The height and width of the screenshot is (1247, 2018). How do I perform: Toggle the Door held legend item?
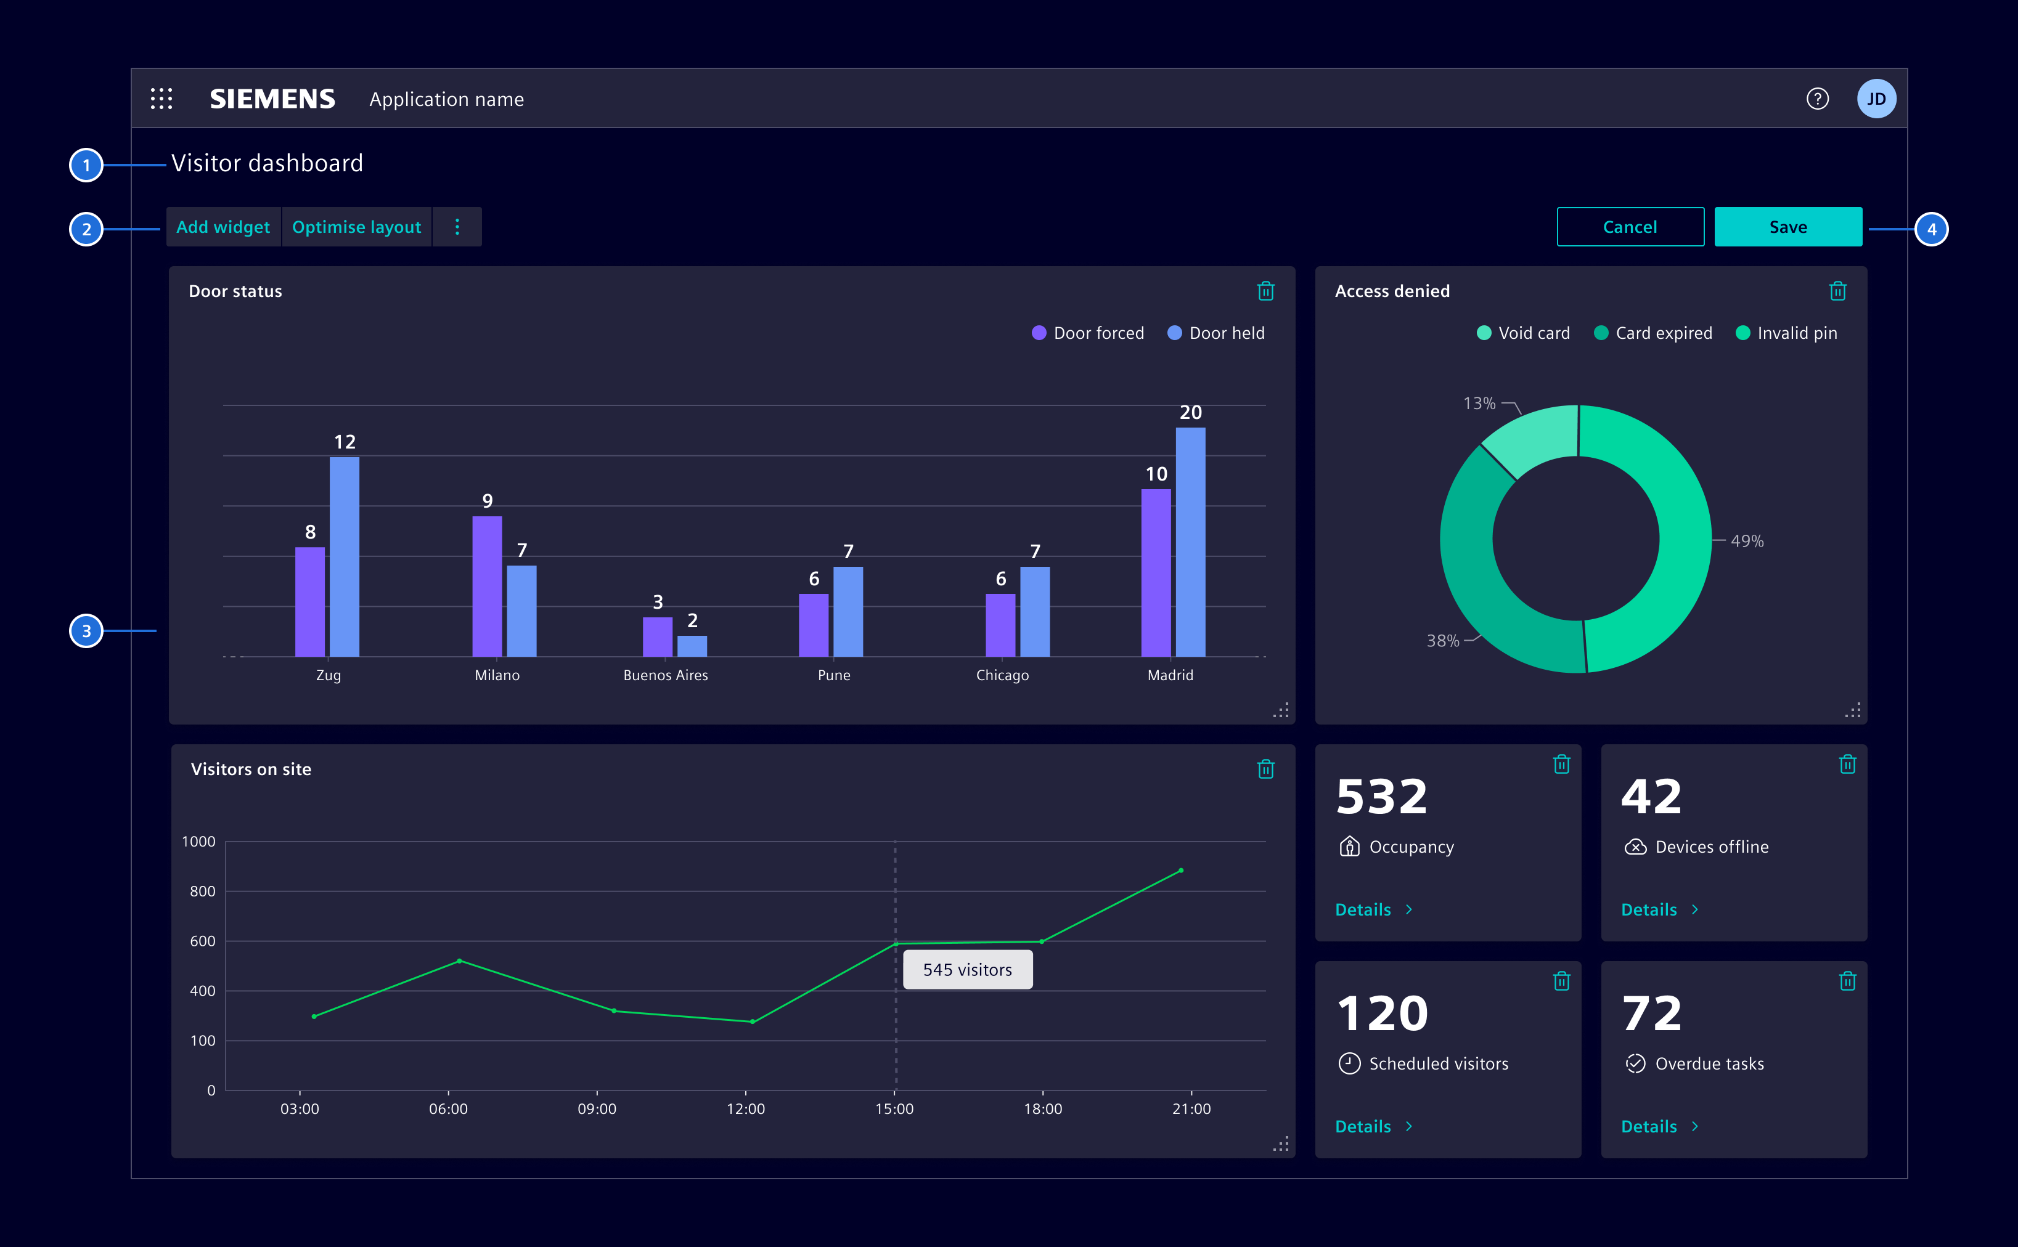[x=1215, y=332]
